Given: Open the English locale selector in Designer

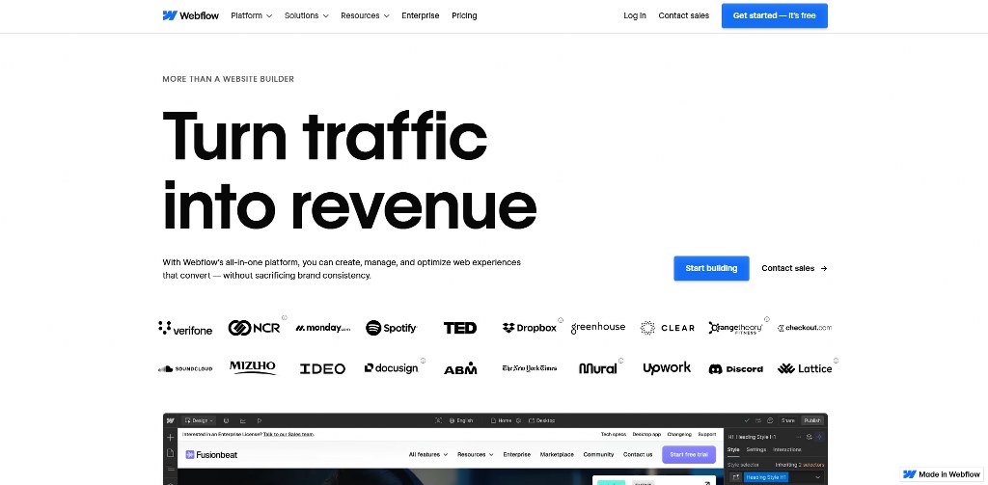Looking at the screenshot, I should click(x=460, y=420).
